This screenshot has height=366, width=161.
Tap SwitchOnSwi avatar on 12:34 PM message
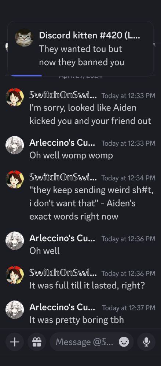[x=15, y=179]
